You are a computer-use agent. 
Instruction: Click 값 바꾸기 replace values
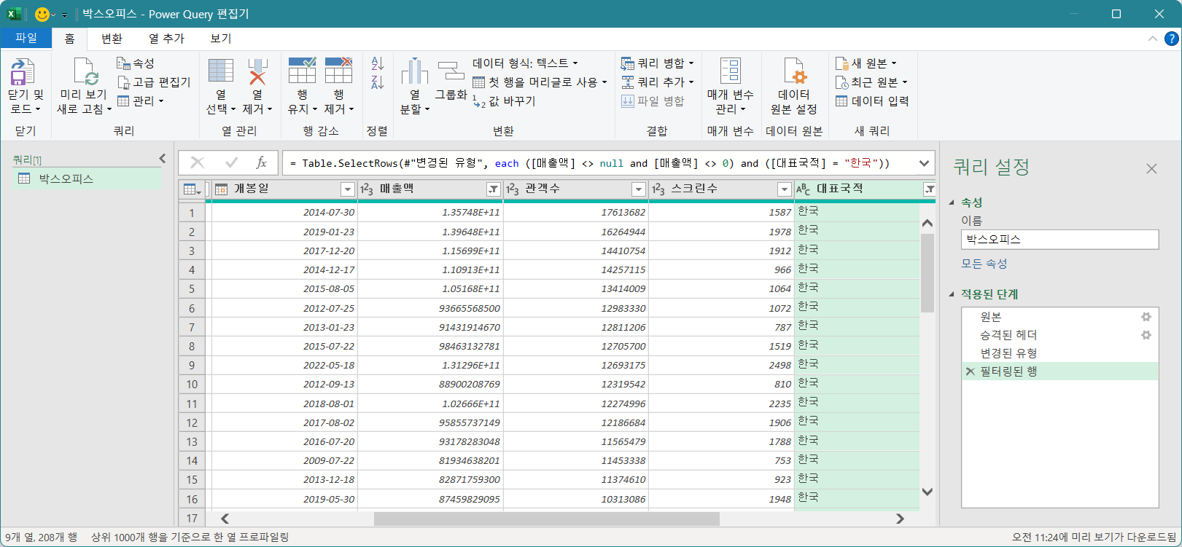click(504, 101)
